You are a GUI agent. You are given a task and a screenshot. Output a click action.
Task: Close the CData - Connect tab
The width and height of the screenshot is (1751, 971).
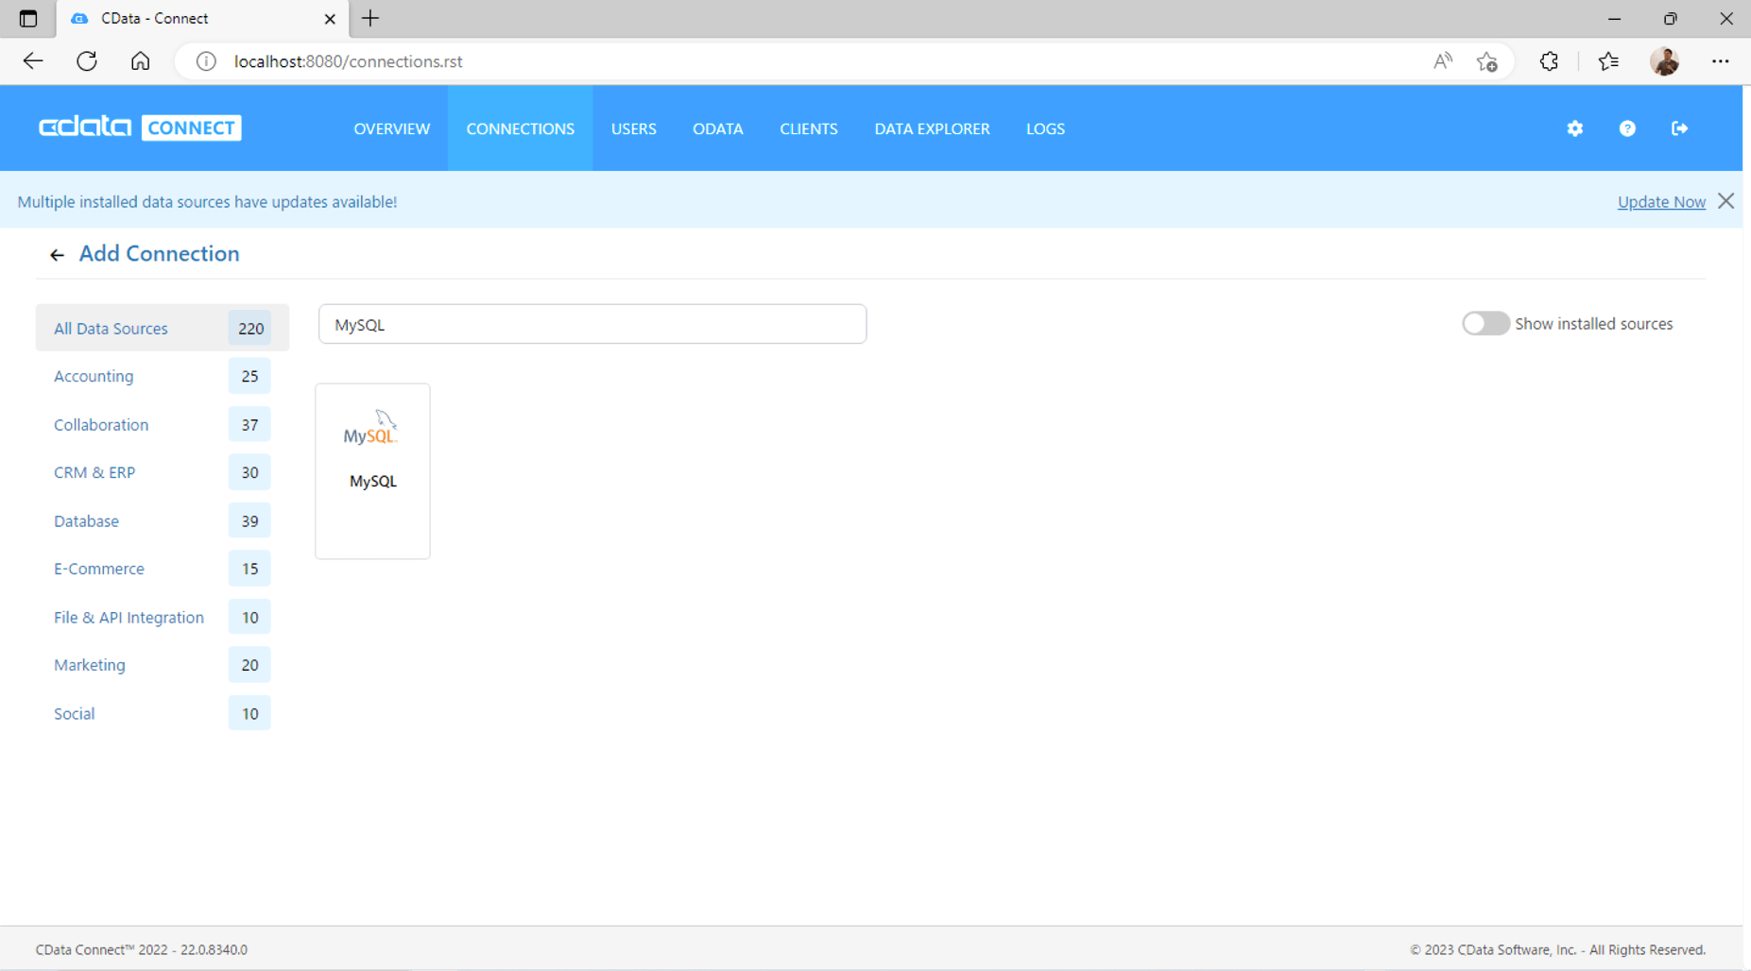(330, 19)
